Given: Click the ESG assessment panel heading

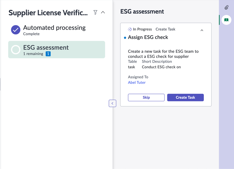Looking at the screenshot, I should pyautogui.click(x=142, y=12).
